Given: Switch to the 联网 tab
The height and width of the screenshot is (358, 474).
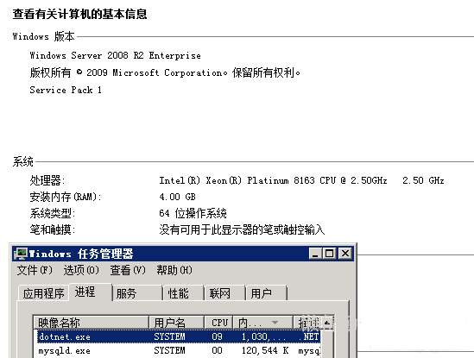Looking at the screenshot, I should coord(224,293).
